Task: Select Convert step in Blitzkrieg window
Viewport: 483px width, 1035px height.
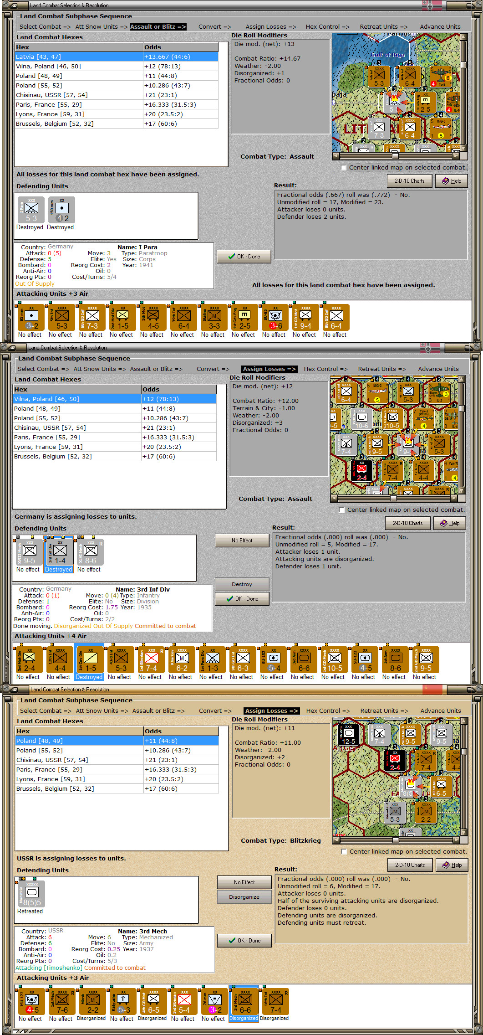Action: pyautogui.click(x=215, y=711)
